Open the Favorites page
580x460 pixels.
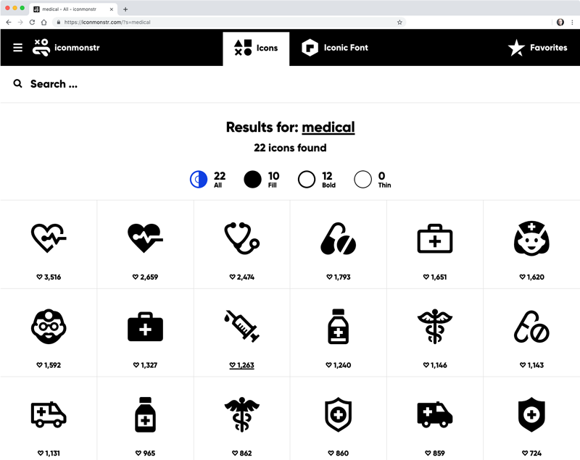point(537,48)
